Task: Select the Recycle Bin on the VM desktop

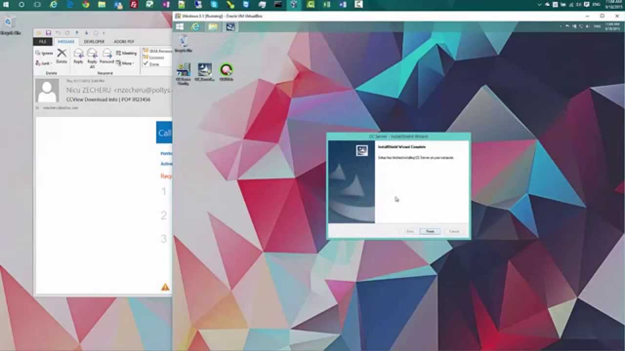Action: pyautogui.click(x=183, y=44)
